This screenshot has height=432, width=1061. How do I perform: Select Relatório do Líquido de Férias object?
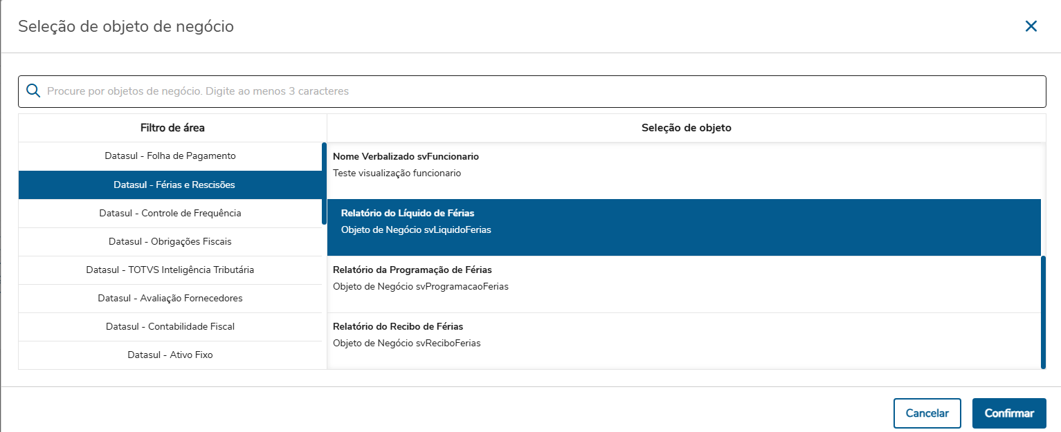pos(684,221)
